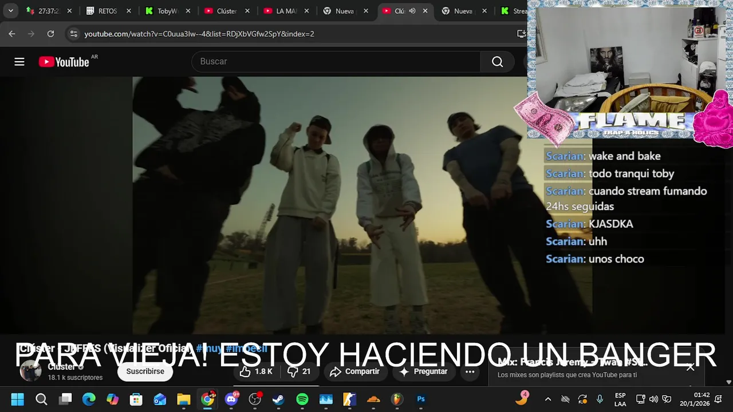Open the YouTube hamburger guide menu

coord(19,62)
